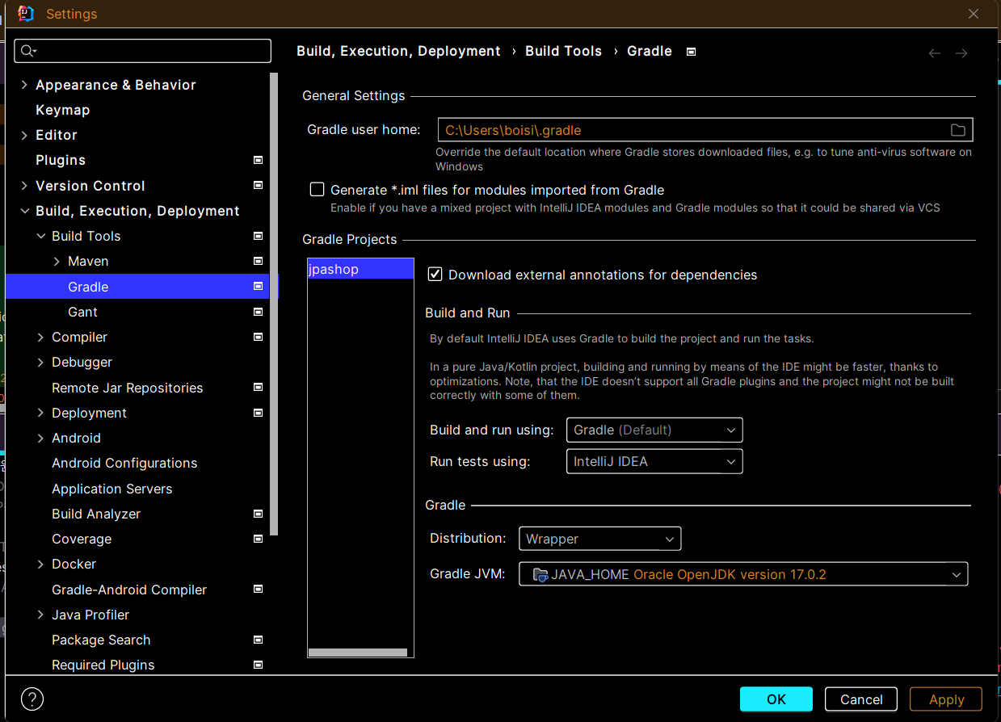Click the settings search input field
This screenshot has height=722, width=1001.
pos(143,51)
